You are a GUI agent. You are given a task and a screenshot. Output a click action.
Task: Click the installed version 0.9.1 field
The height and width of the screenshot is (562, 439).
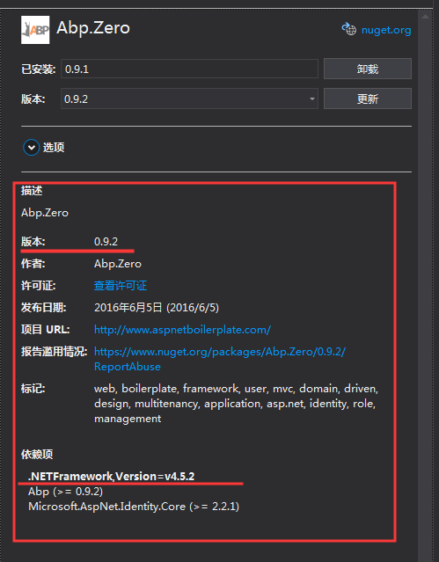[189, 69]
